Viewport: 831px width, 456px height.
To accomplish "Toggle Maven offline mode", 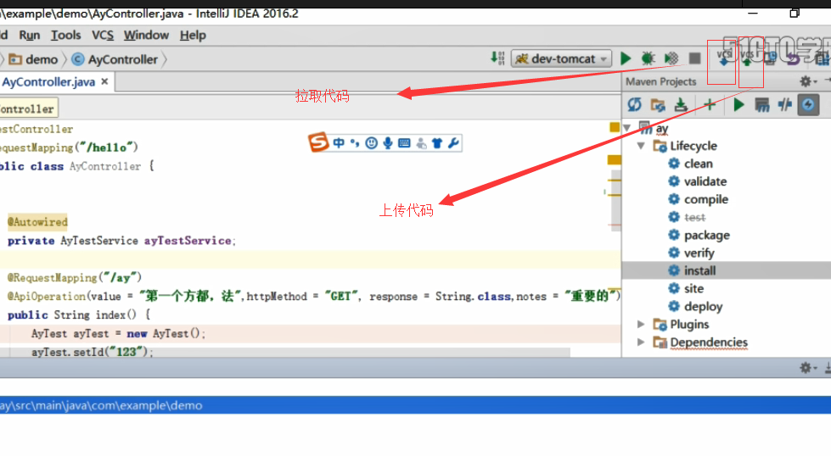I will (x=785, y=105).
